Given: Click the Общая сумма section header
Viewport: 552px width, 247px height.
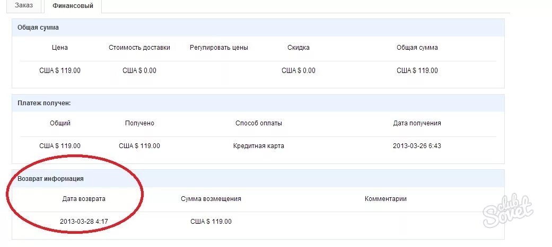Looking at the screenshot, I should 38,28.
